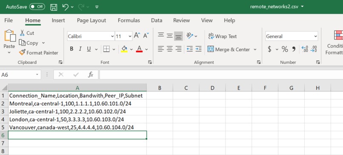343x155 pixels.
Task: Click Comma Style icon
Action: [294, 49]
